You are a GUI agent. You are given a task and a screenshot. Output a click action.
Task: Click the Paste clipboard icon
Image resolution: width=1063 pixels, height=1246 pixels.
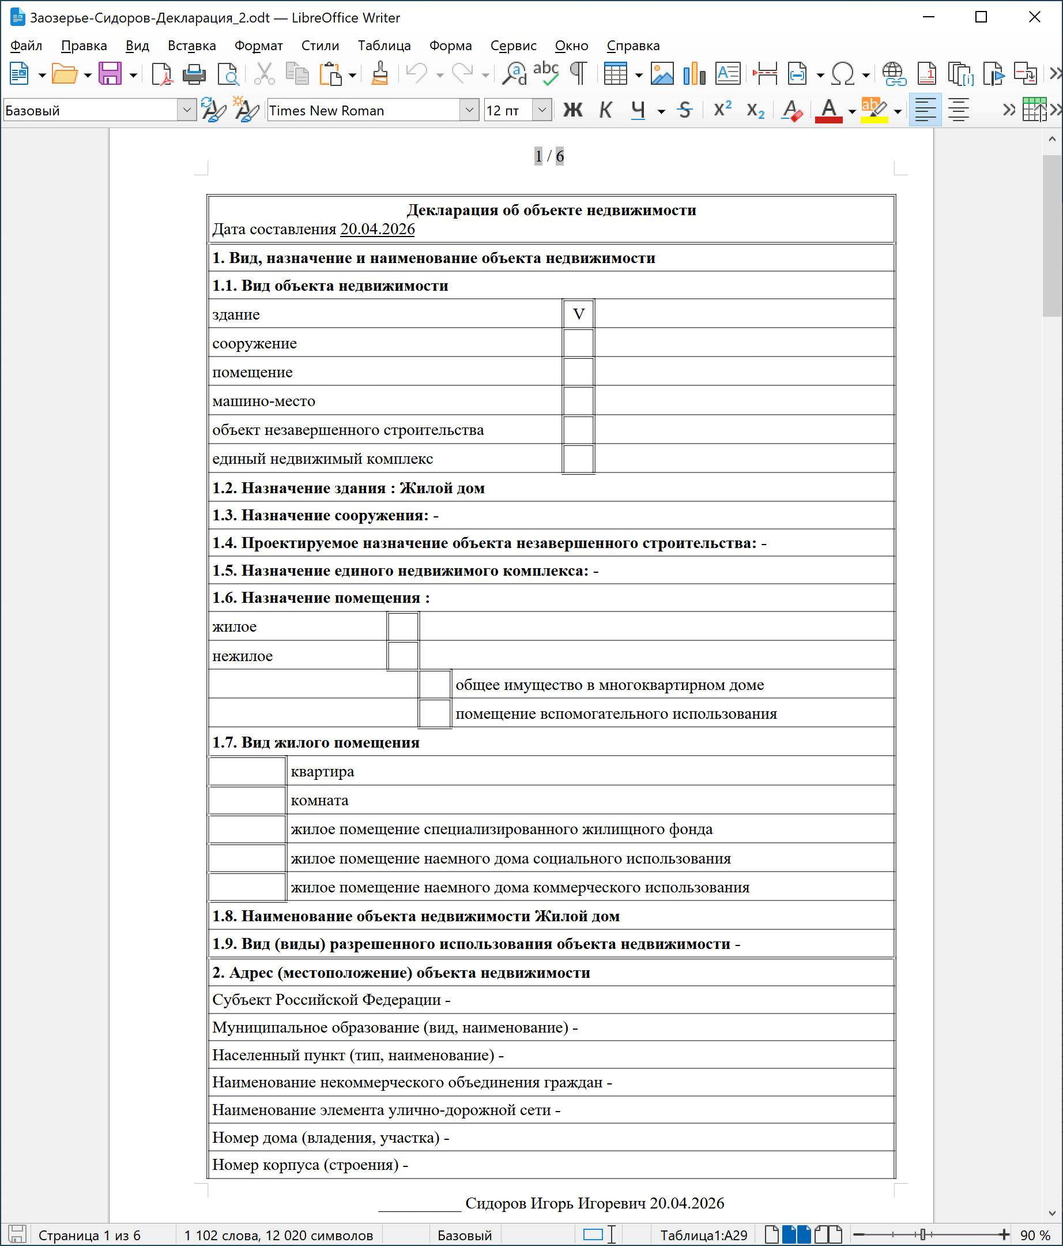click(330, 74)
